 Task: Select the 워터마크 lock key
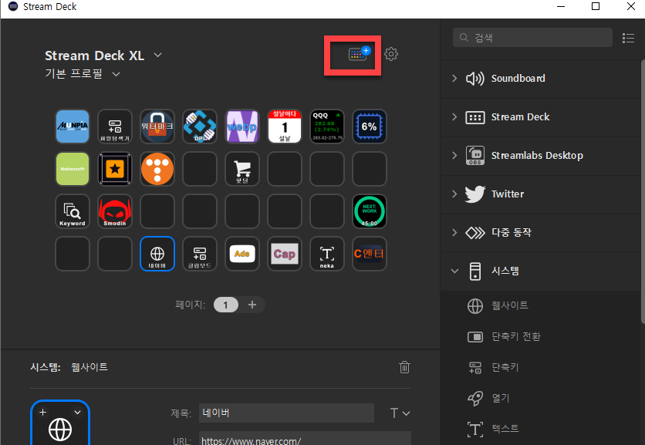[x=157, y=126]
